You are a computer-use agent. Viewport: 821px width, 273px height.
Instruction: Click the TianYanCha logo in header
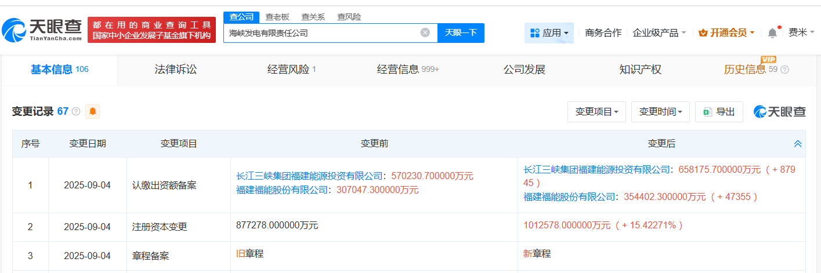pyautogui.click(x=42, y=30)
